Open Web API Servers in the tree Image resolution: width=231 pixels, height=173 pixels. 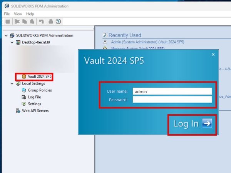[x=35, y=111]
